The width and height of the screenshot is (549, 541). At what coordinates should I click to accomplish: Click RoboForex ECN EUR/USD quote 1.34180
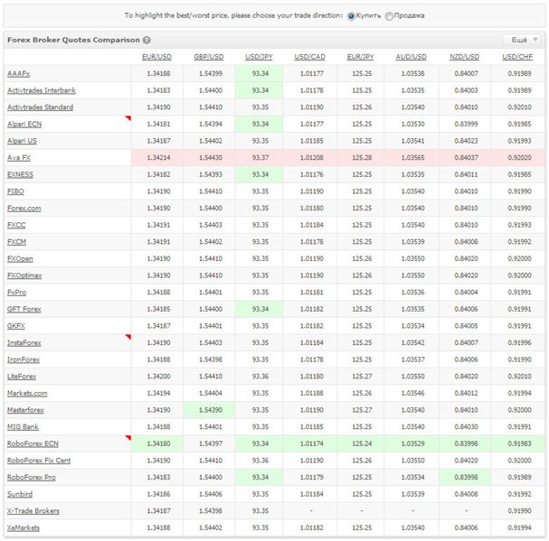click(158, 443)
